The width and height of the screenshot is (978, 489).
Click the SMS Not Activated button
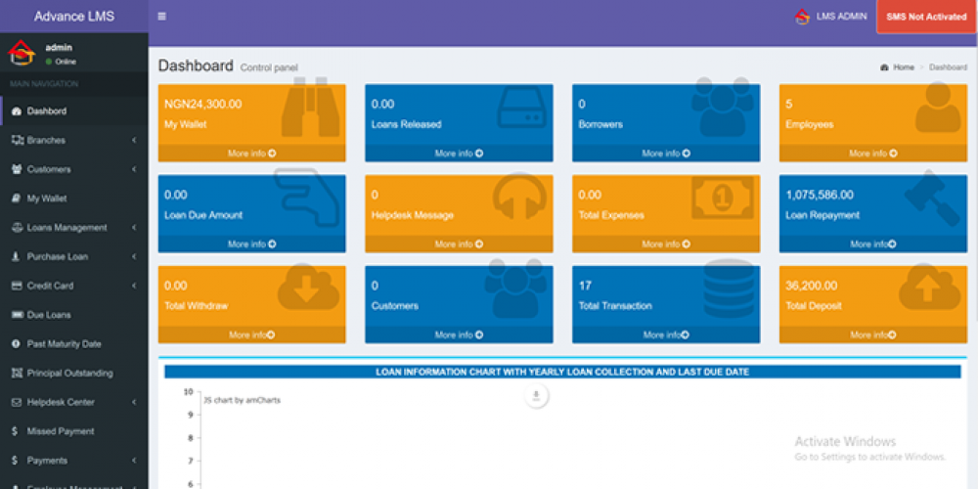[x=925, y=18]
